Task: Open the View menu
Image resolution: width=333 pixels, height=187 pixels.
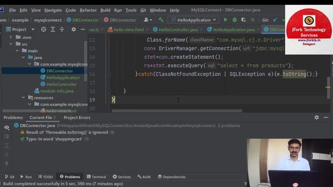Action: coord(36,10)
